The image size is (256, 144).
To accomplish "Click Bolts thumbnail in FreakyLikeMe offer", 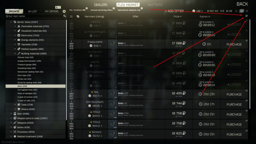I will click(112, 44).
